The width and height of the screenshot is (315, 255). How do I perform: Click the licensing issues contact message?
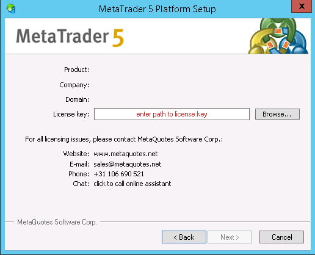(x=124, y=139)
